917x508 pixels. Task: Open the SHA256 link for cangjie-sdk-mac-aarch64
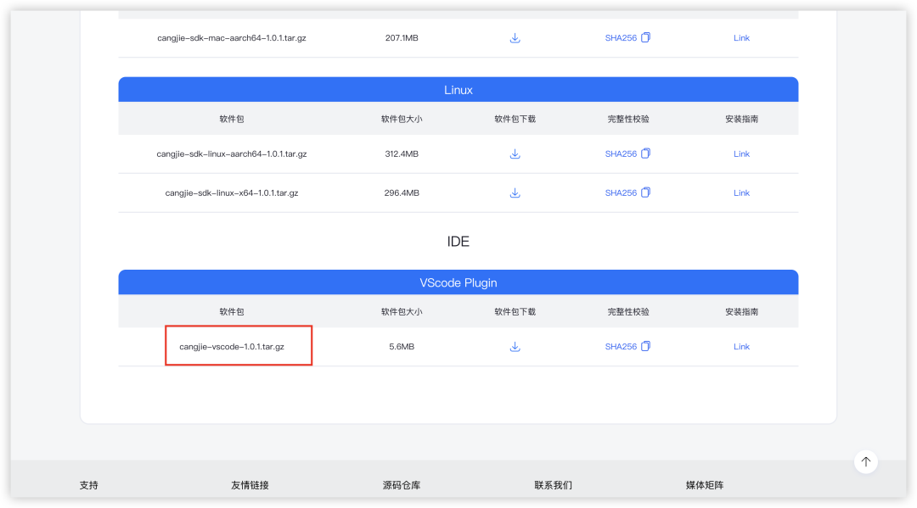619,37
